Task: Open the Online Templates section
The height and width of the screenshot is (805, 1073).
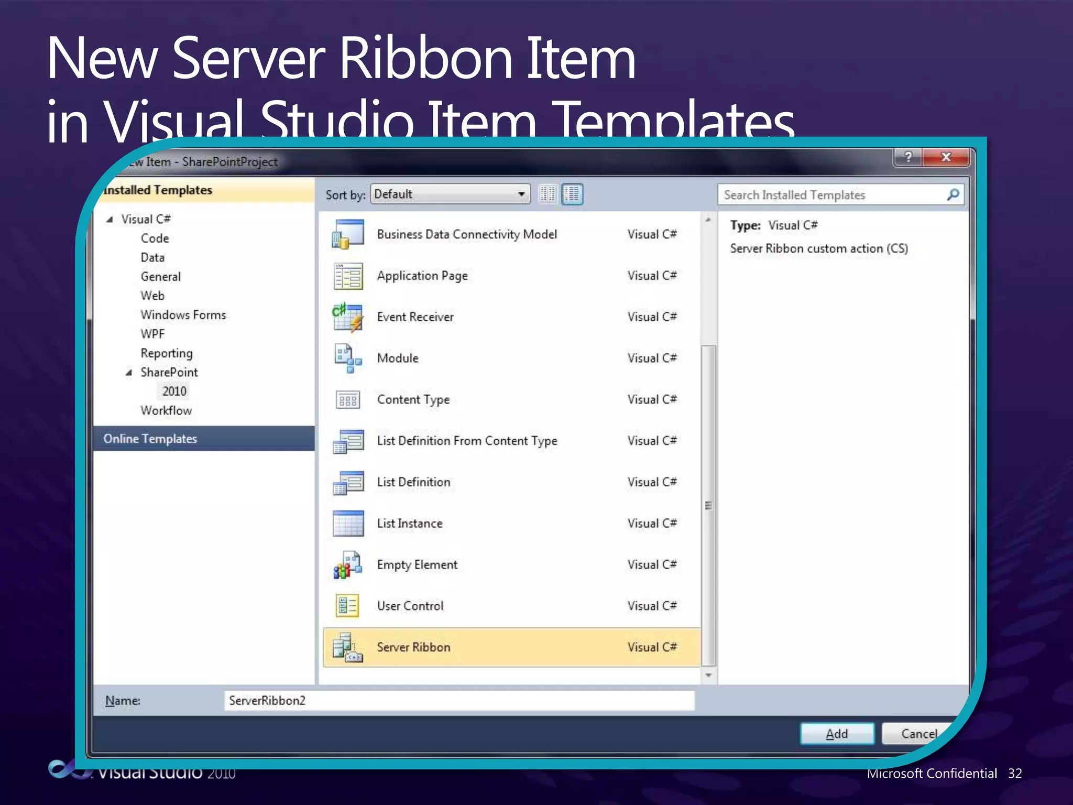Action: tap(204, 439)
